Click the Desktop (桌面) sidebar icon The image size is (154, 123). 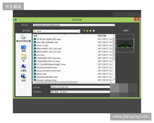pos(23,48)
